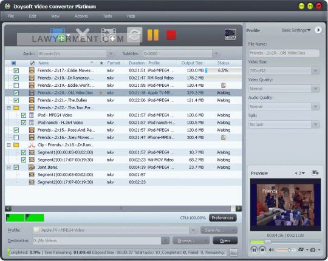This screenshot has width=328, height=261.
Task: Click the Convert refresh-arrows toolbar icon
Action: point(134,35)
